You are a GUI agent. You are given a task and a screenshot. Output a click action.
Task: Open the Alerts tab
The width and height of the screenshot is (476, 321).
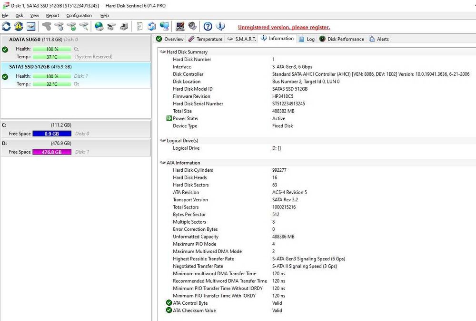click(x=378, y=39)
